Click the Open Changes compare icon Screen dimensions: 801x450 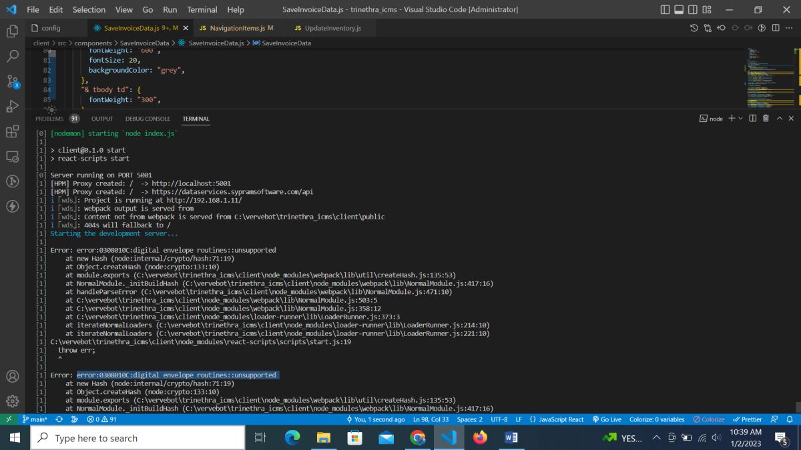[708, 28]
